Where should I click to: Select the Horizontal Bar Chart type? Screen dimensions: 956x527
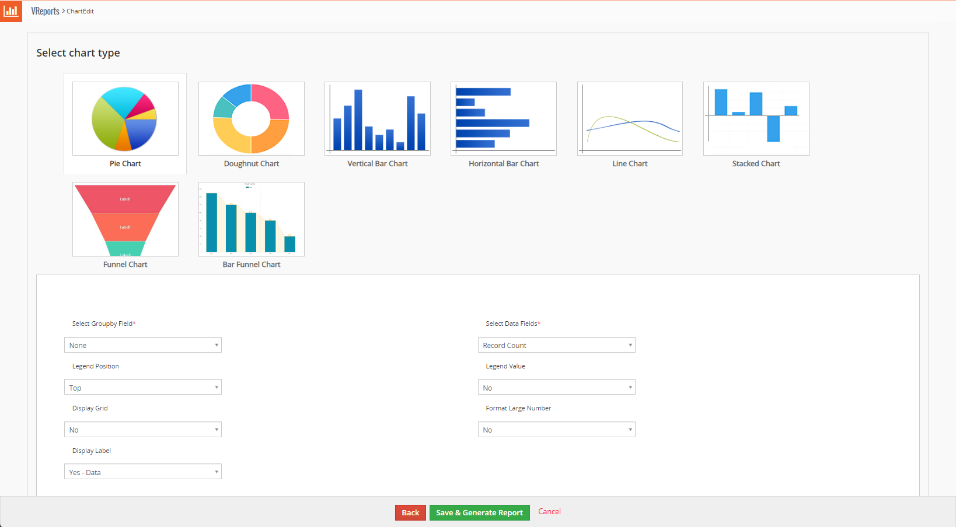pos(503,119)
